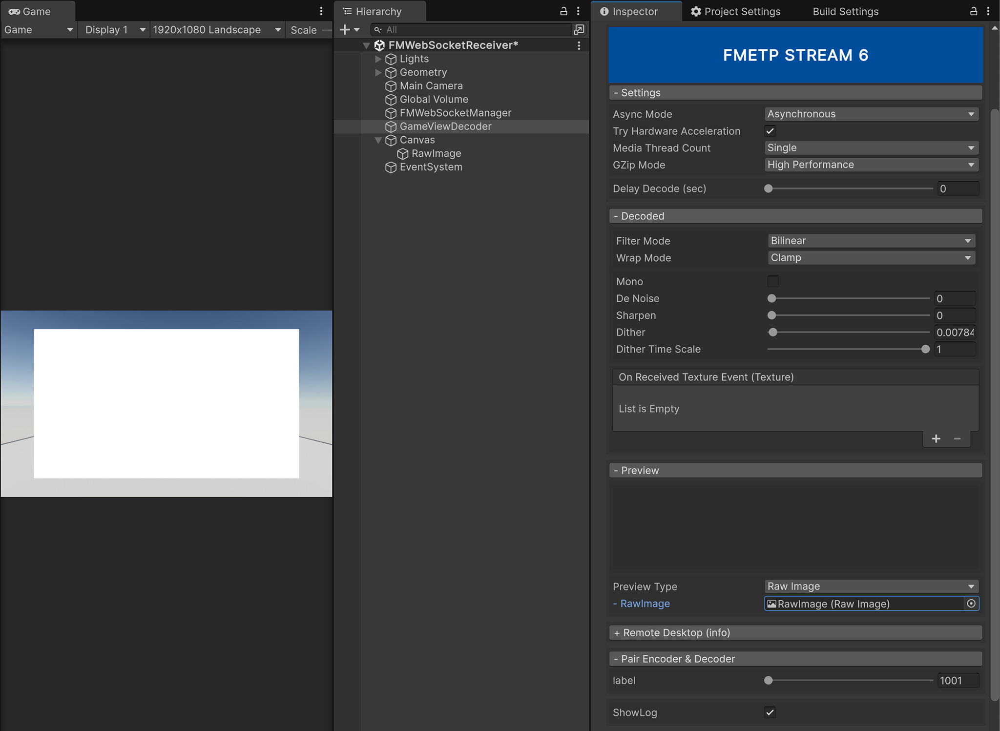This screenshot has height=731, width=1000.
Task: Select GameViewDecoder in the Hierarchy
Action: (x=445, y=126)
